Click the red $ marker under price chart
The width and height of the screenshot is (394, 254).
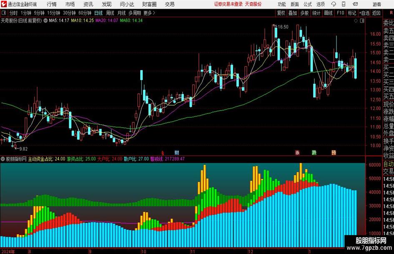coord(163,153)
